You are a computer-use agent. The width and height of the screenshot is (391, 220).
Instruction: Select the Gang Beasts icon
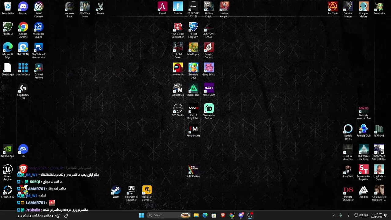(x=209, y=70)
